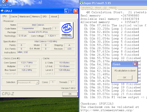Click the Brand ID value 1
Screen dimensions: 147x112
[56, 29]
